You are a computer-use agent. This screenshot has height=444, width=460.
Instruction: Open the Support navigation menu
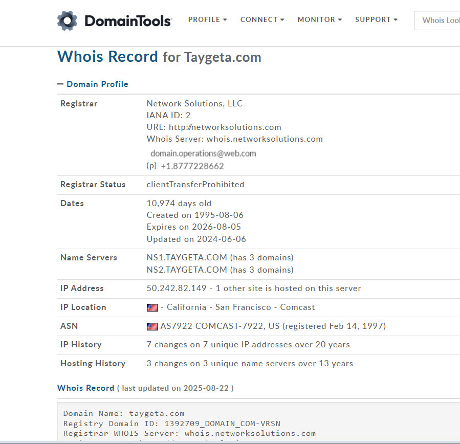[x=376, y=19]
